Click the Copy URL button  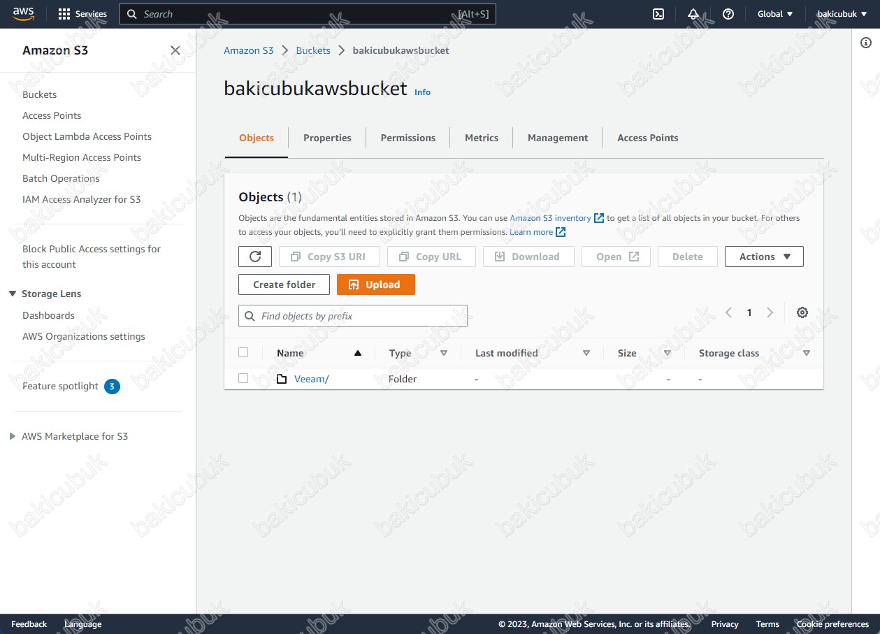pyautogui.click(x=431, y=257)
